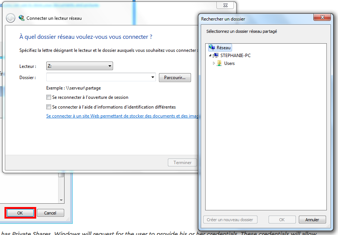Check Se connecter à l'aide d'informations différentes
Screen dimensions: 338x235
[x=49, y=107]
